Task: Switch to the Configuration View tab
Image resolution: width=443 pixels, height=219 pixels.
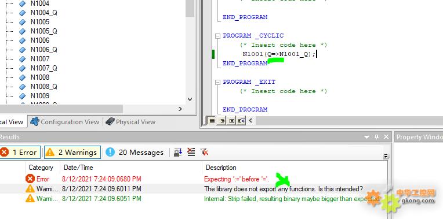Action: (x=65, y=122)
